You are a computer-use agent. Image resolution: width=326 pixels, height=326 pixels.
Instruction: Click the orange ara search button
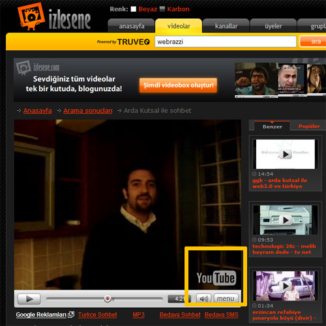313,41
